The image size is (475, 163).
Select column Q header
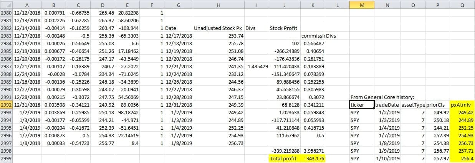462,4
